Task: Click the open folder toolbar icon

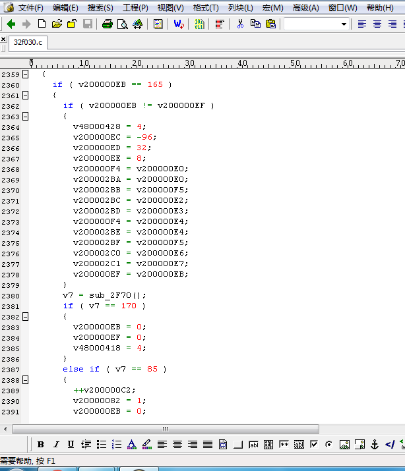Action: pyautogui.click(x=57, y=24)
